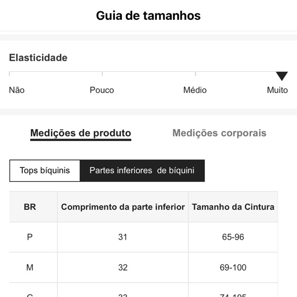
Task: Click the Tamanho da Cintura header
Action: 233,207
